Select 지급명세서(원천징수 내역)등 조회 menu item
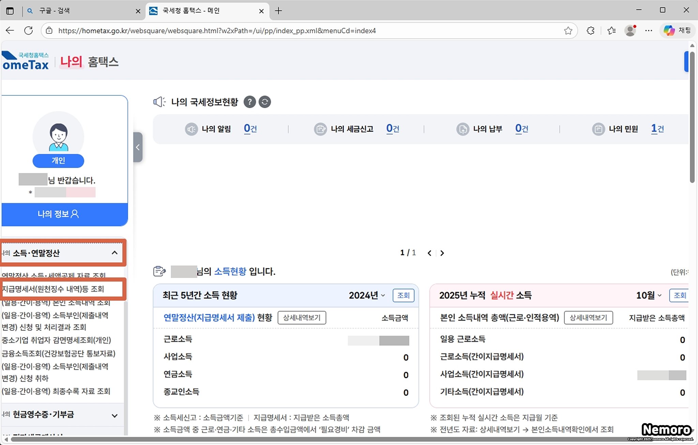The height and width of the screenshot is (445, 698). point(53,289)
